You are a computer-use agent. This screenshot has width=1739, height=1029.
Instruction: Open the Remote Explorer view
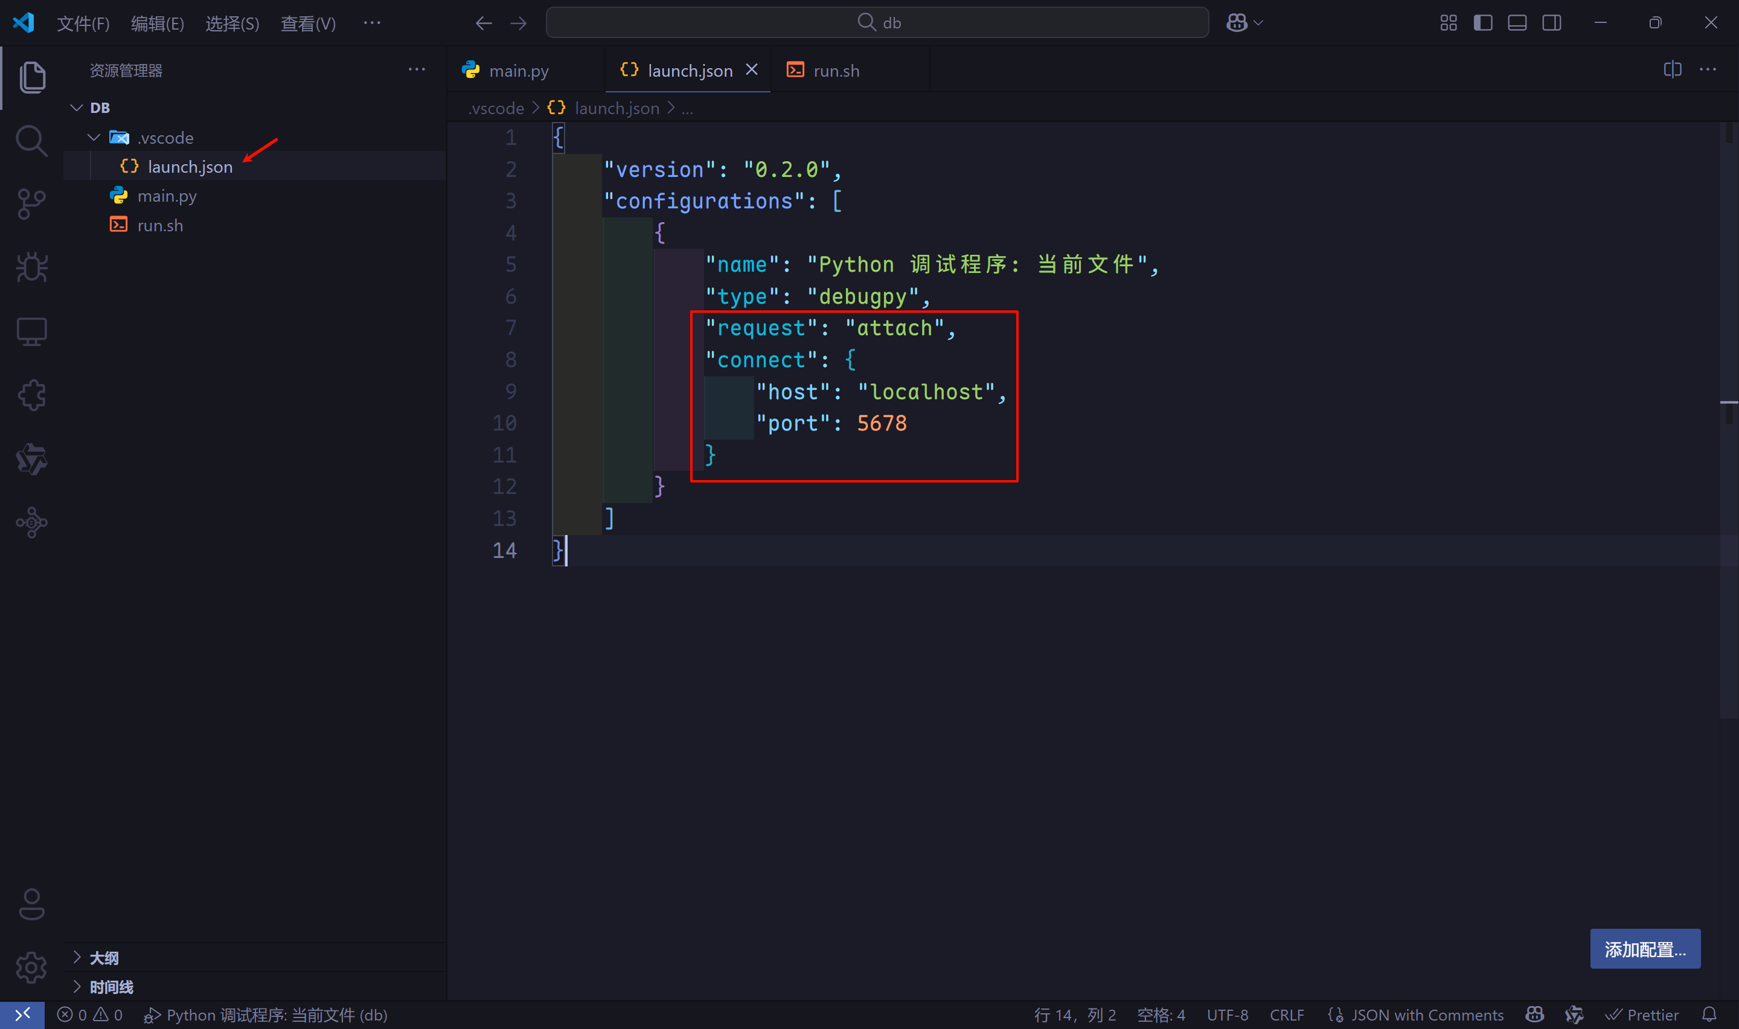pos(31,332)
